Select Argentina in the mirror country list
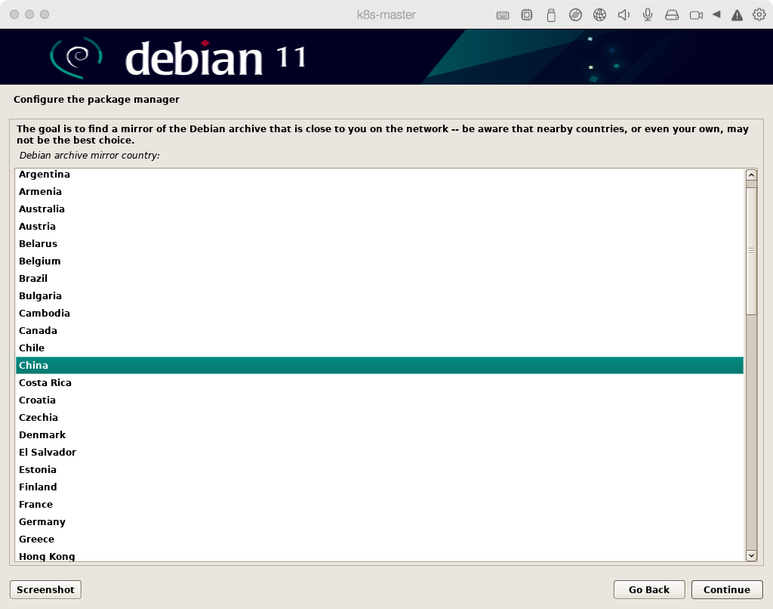 pos(380,175)
